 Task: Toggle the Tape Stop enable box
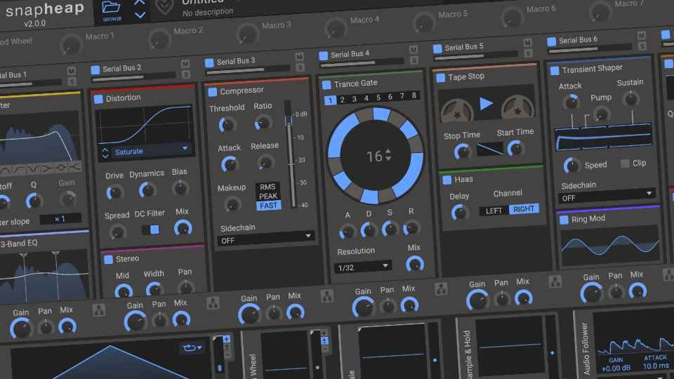click(x=441, y=78)
